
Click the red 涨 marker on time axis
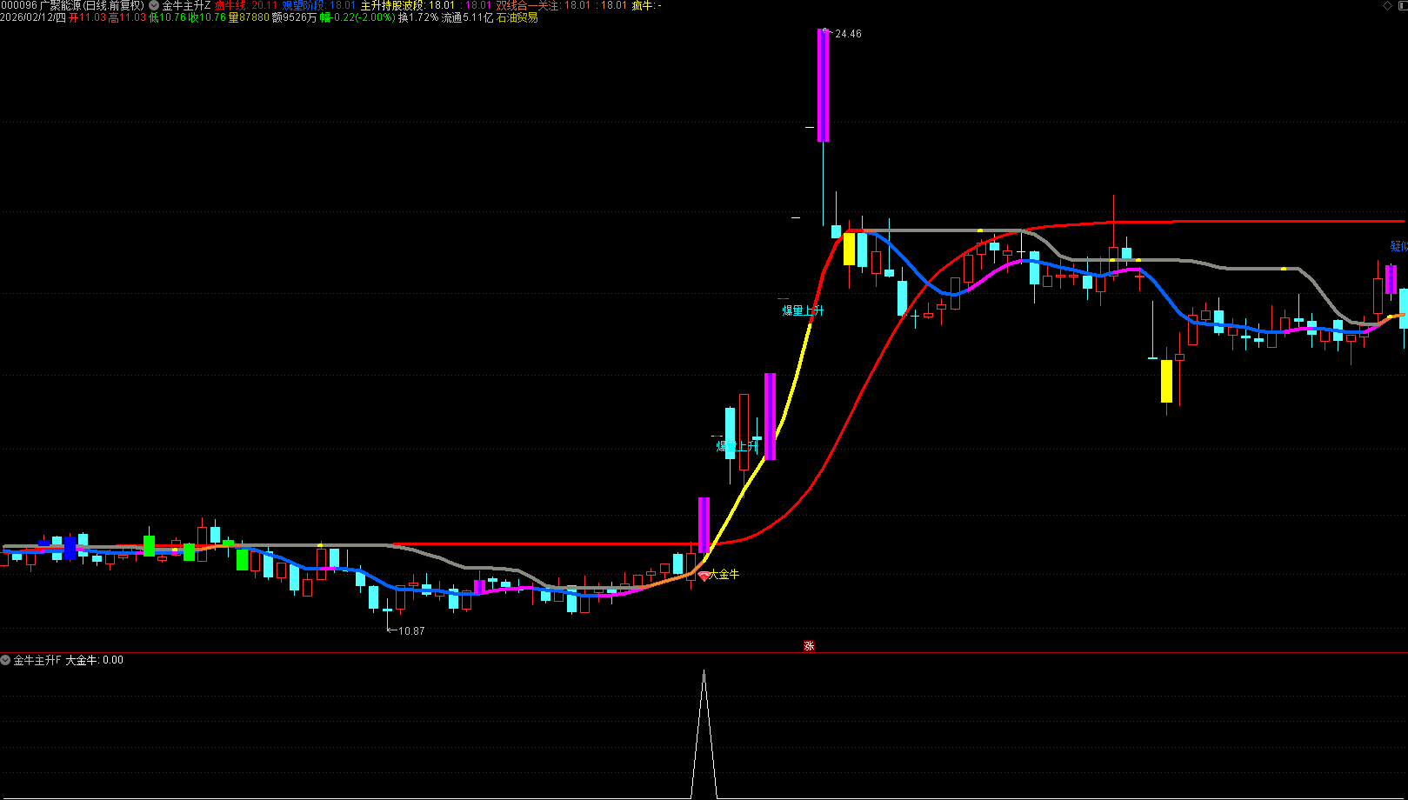tap(809, 645)
